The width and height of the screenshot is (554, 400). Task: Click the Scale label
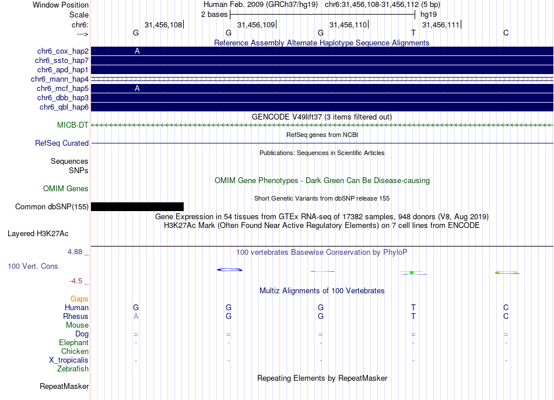point(79,15)
